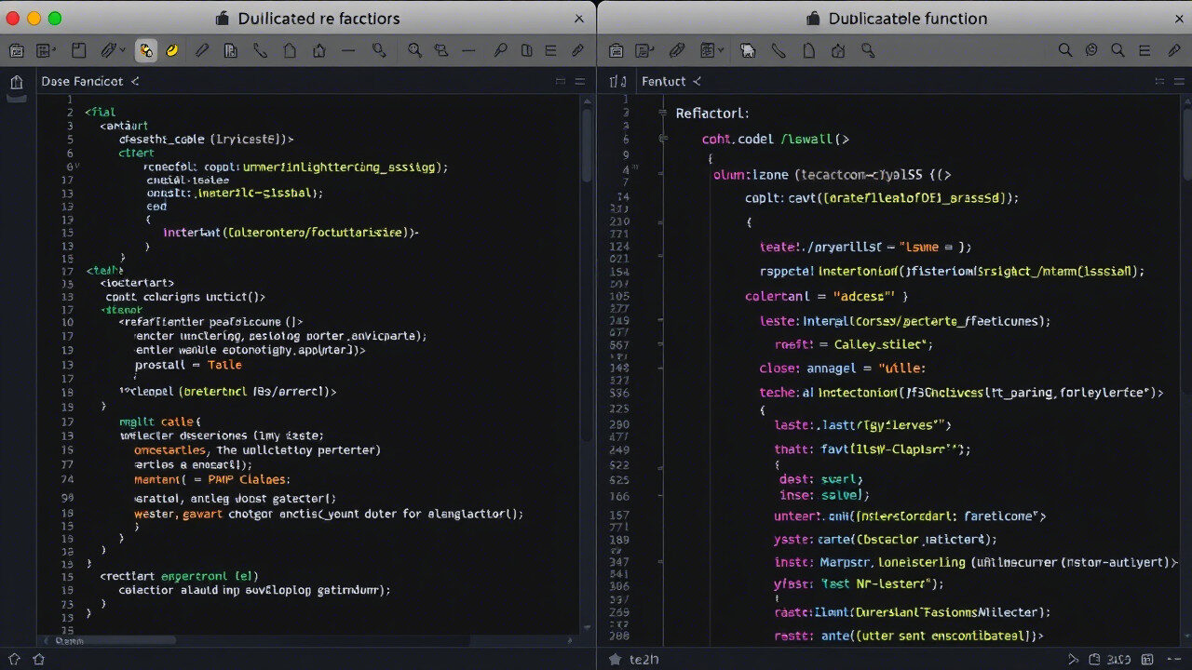Click the rosft: = Calley_stiler"; line

pos(854,344)
